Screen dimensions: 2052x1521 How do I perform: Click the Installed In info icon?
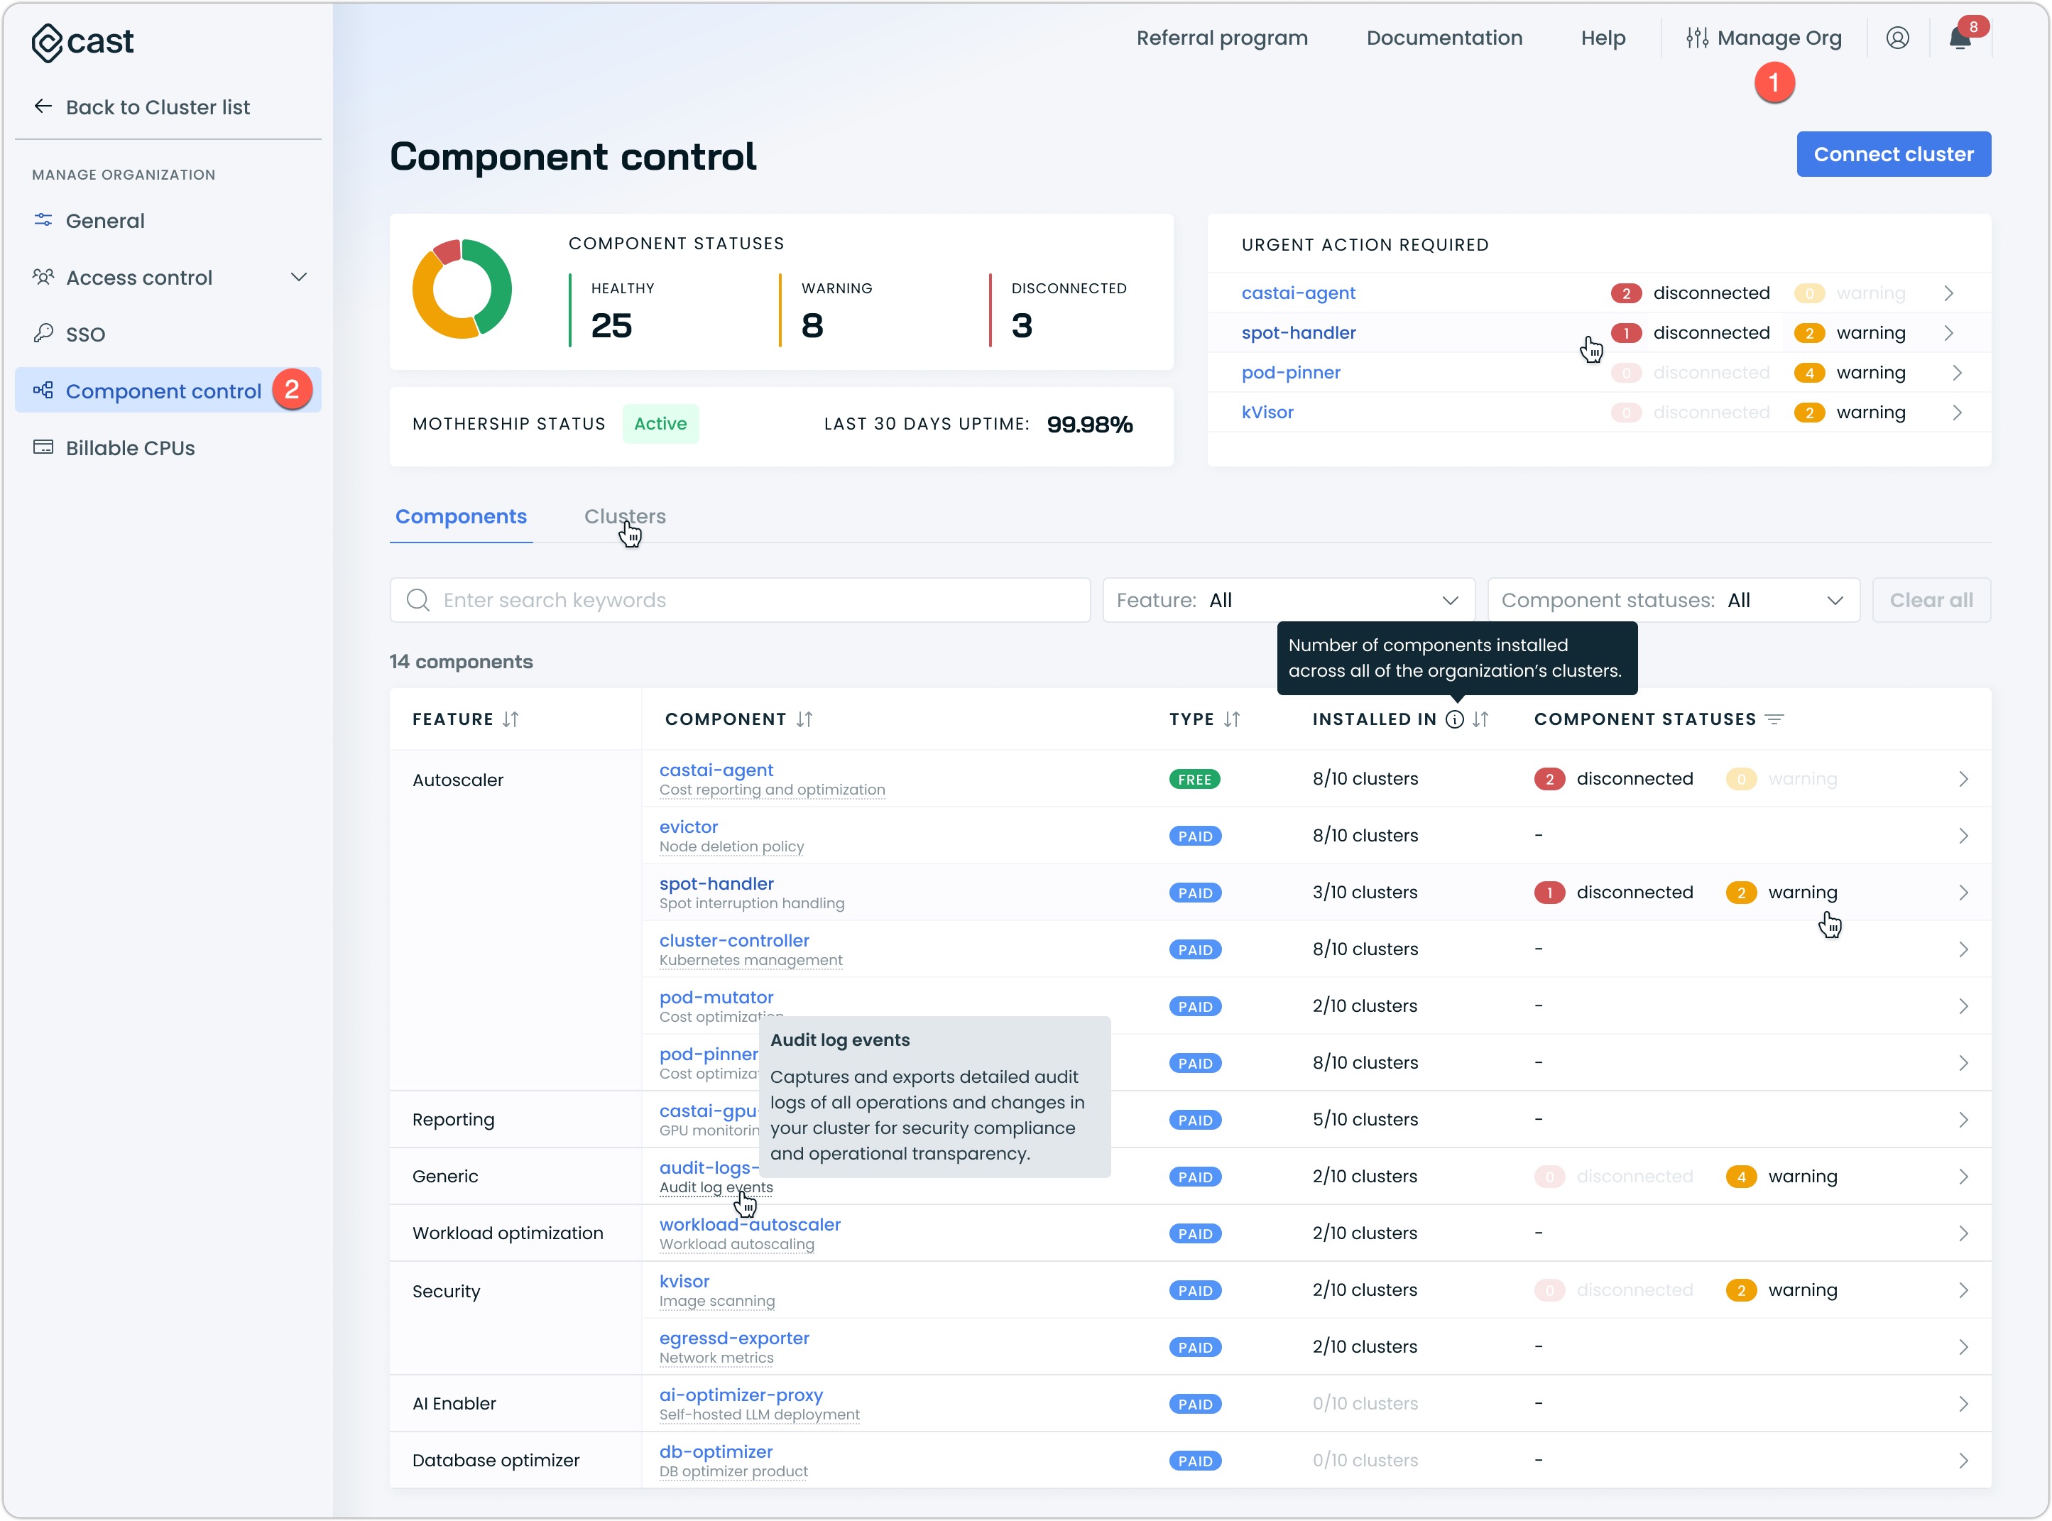pyautogui.click(x=1453, y=719)
